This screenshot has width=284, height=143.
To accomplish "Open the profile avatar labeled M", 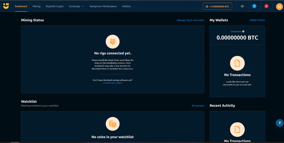I will point(279,7).
